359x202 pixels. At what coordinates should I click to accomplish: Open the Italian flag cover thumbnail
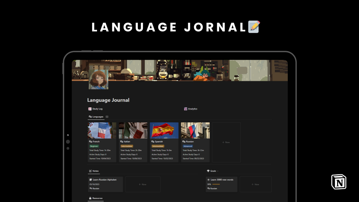tap(133, 130)
